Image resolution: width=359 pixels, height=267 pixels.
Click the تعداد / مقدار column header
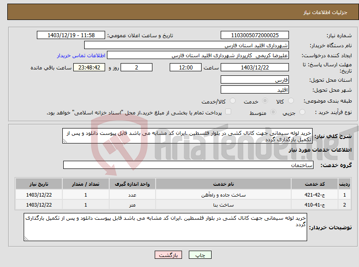86,184
